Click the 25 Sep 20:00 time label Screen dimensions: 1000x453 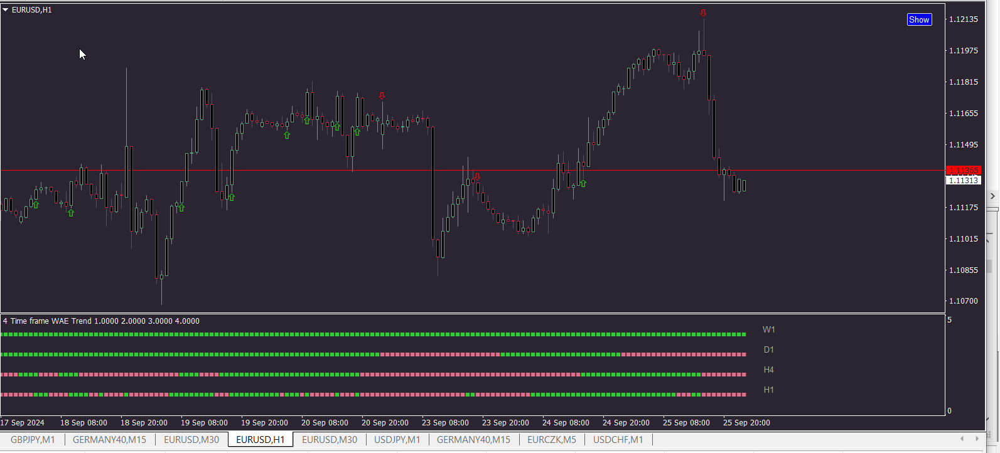[x=746, y=423]
